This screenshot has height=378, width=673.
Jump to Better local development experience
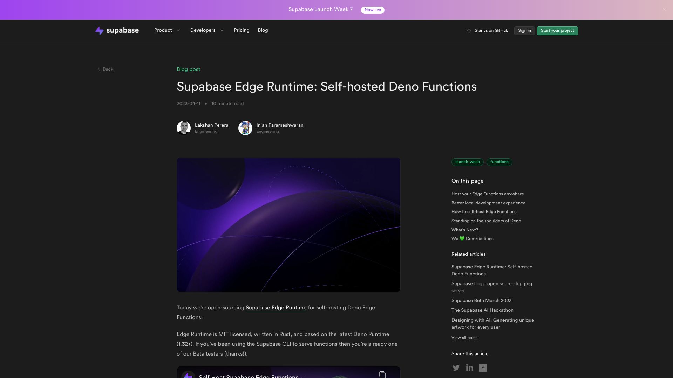488,203
